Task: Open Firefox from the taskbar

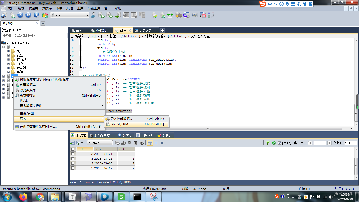Action: tap(23, 196)
